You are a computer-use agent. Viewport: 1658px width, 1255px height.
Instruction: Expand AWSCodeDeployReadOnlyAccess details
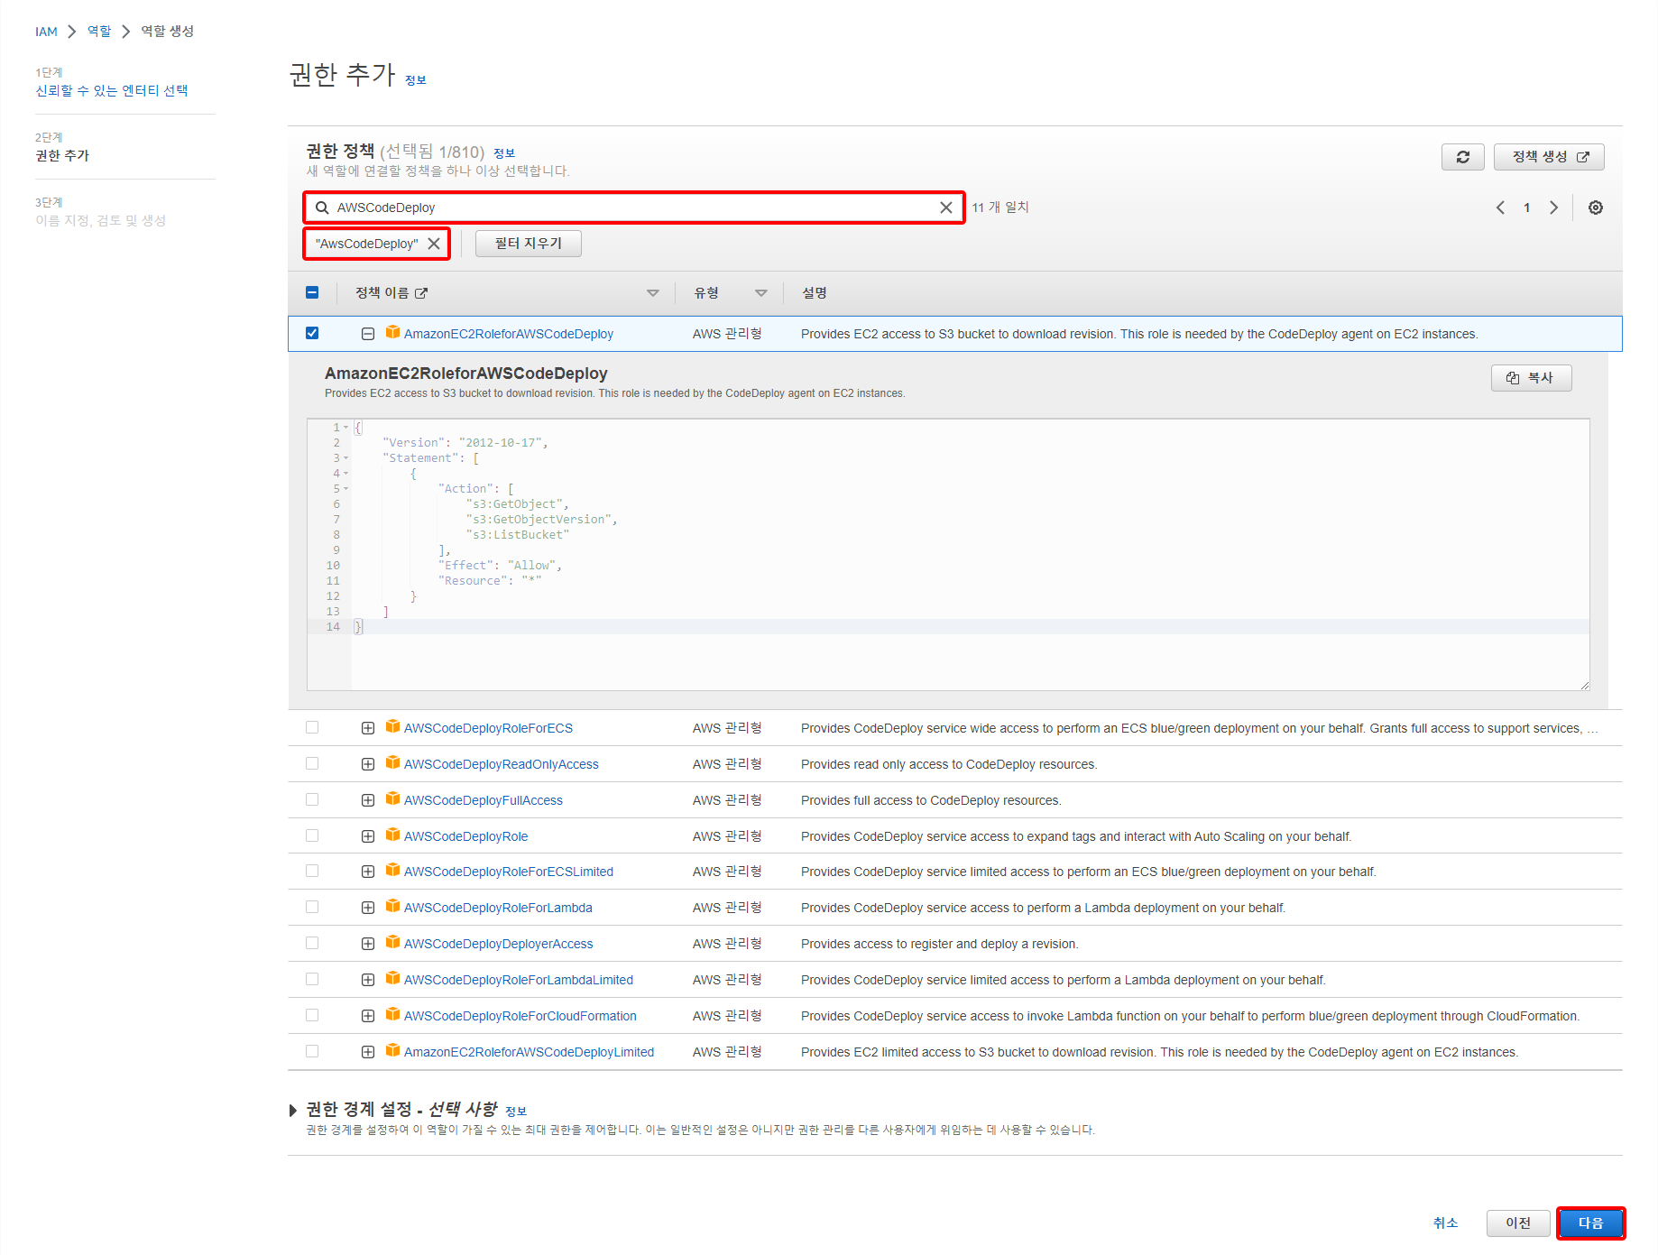pos(368,764)
